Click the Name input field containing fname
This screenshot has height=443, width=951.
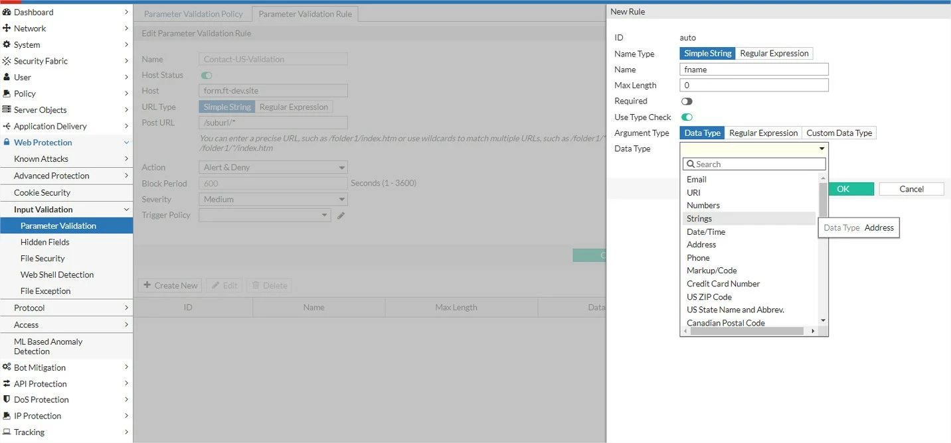pos(754,69)
